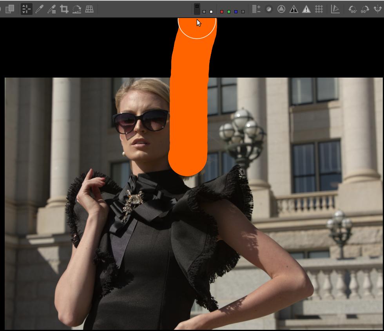Select the blue channel square
The height and width of the screenshot is (331, 384).
pyautogui.click(x=236, y=12)
